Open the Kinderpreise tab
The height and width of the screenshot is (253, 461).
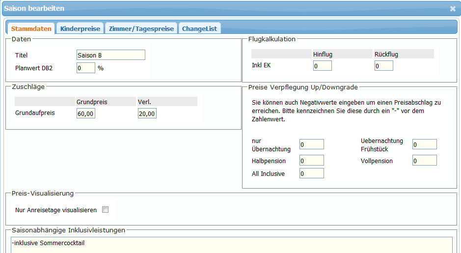tap(80, 28)
